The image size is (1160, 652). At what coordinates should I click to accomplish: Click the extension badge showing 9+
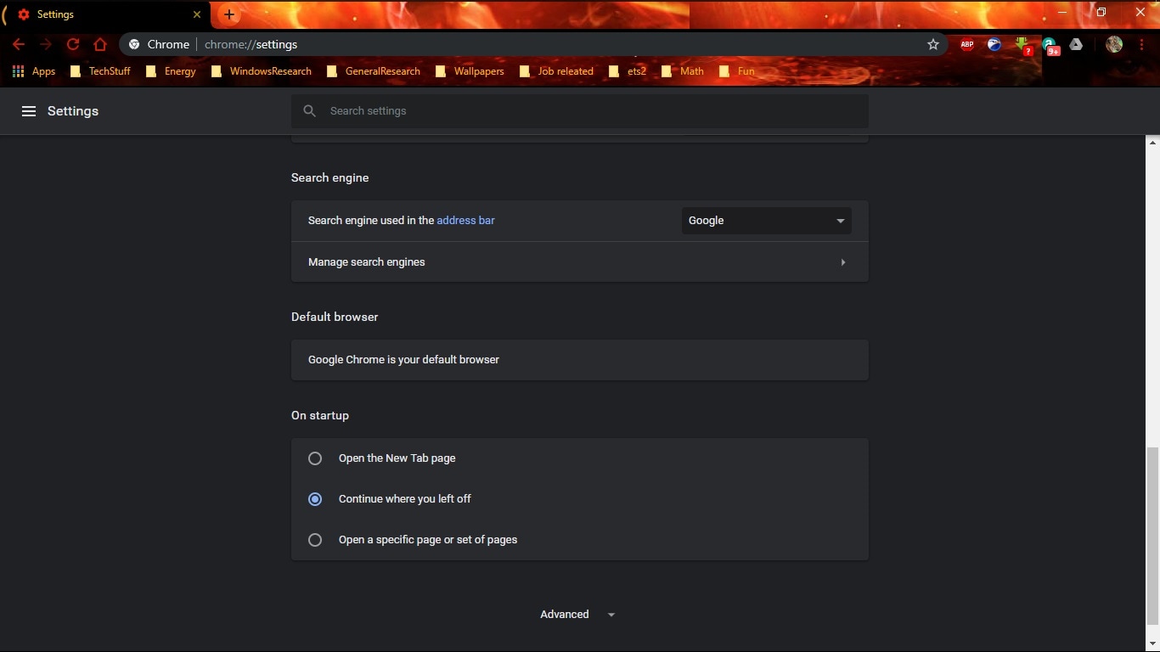click(1051, 44)
